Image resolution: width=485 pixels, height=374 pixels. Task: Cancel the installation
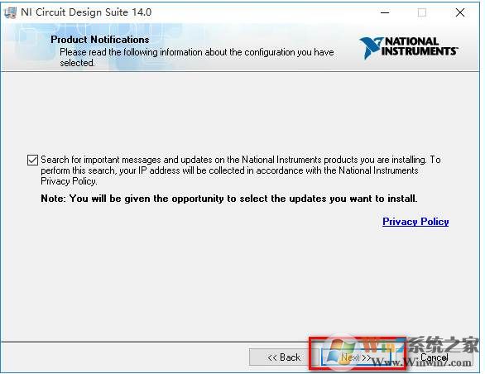[x=435, y=357]
